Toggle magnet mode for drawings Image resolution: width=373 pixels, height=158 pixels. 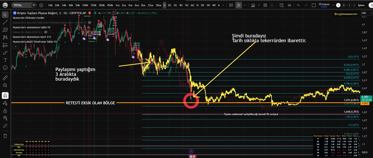pyautogui.click(x=5, y=95)
